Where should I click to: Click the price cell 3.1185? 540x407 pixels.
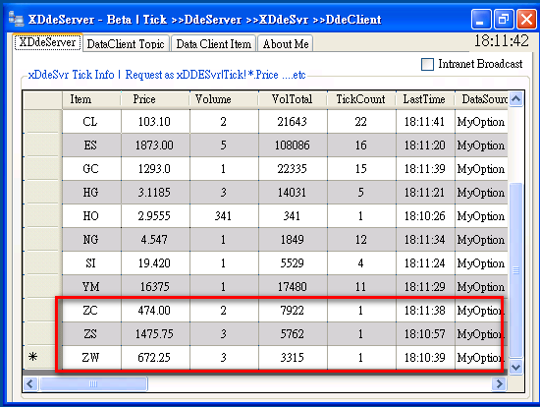[x=155, y=192]
